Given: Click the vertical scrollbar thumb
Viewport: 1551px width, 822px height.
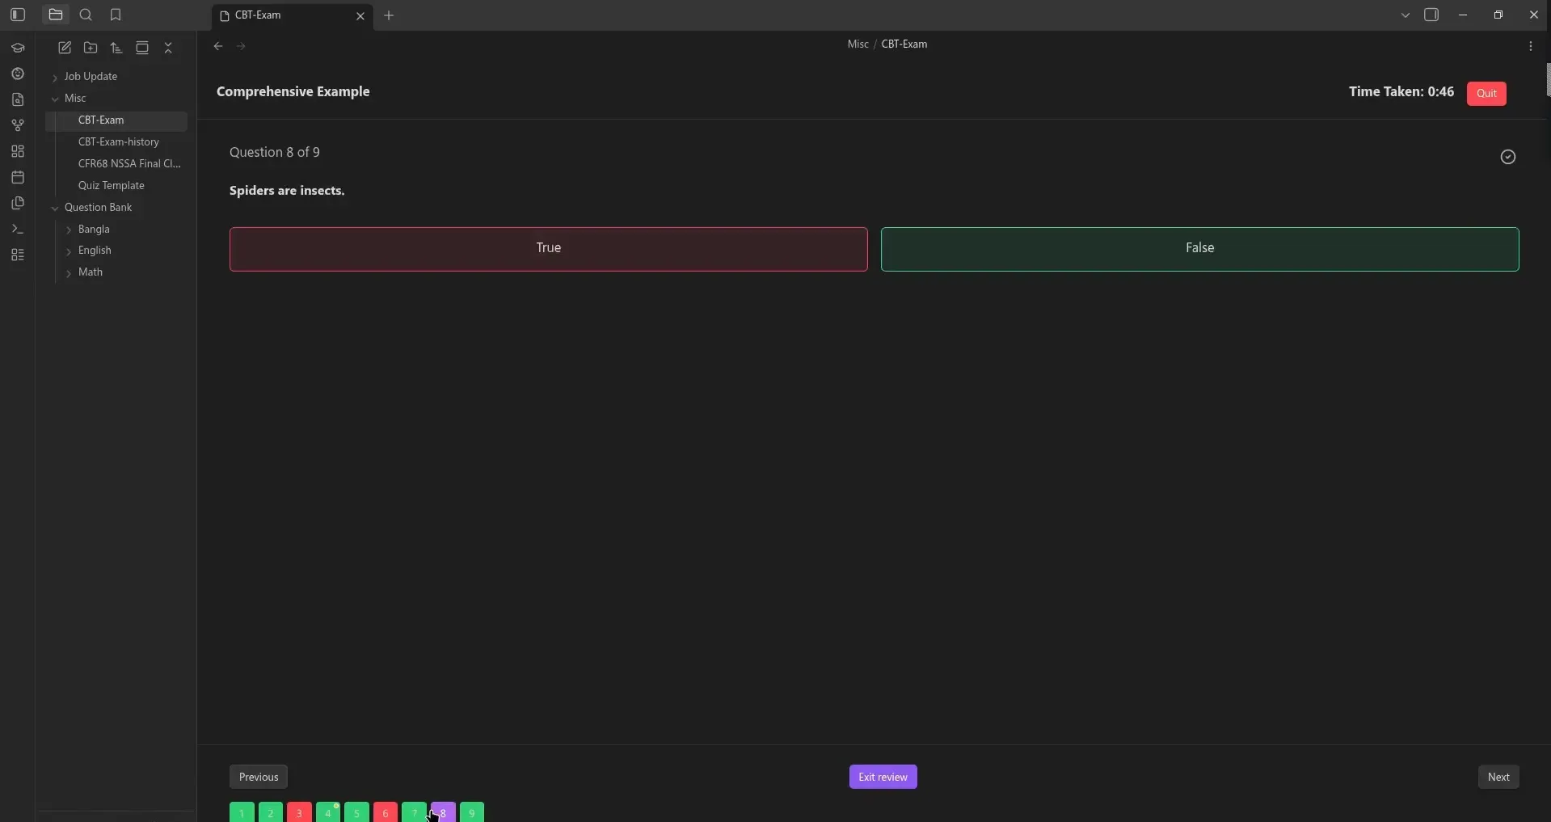Looking at the screenshot, I should (1548, 80).
